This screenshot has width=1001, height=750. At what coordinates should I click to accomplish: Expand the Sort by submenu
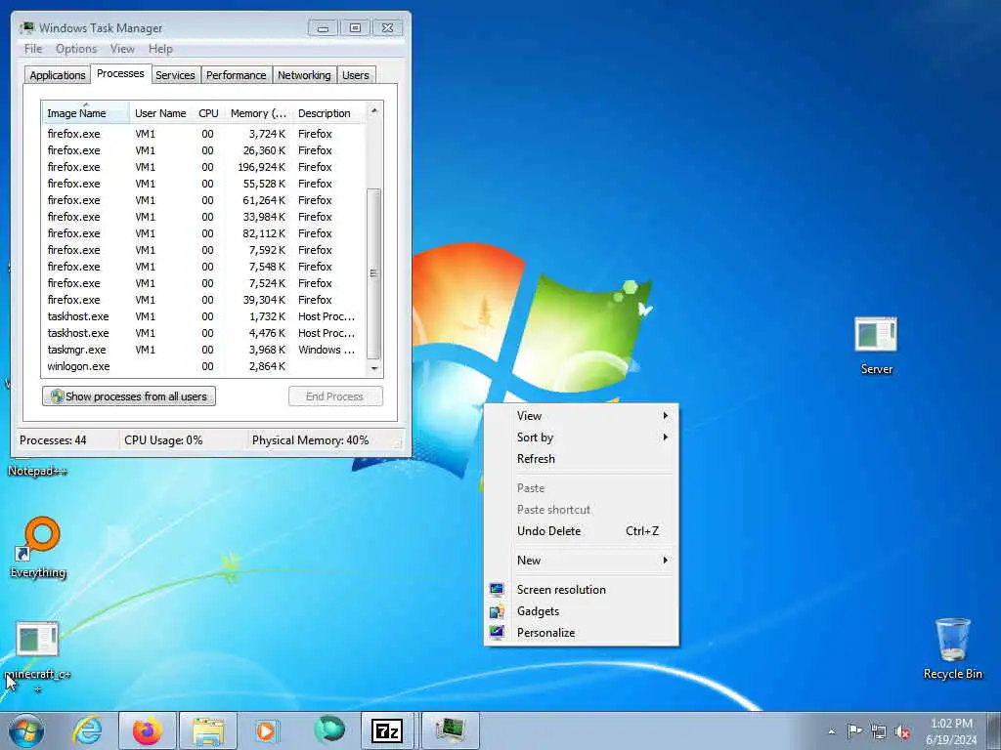pyautogui.click(x=582, y=437)
